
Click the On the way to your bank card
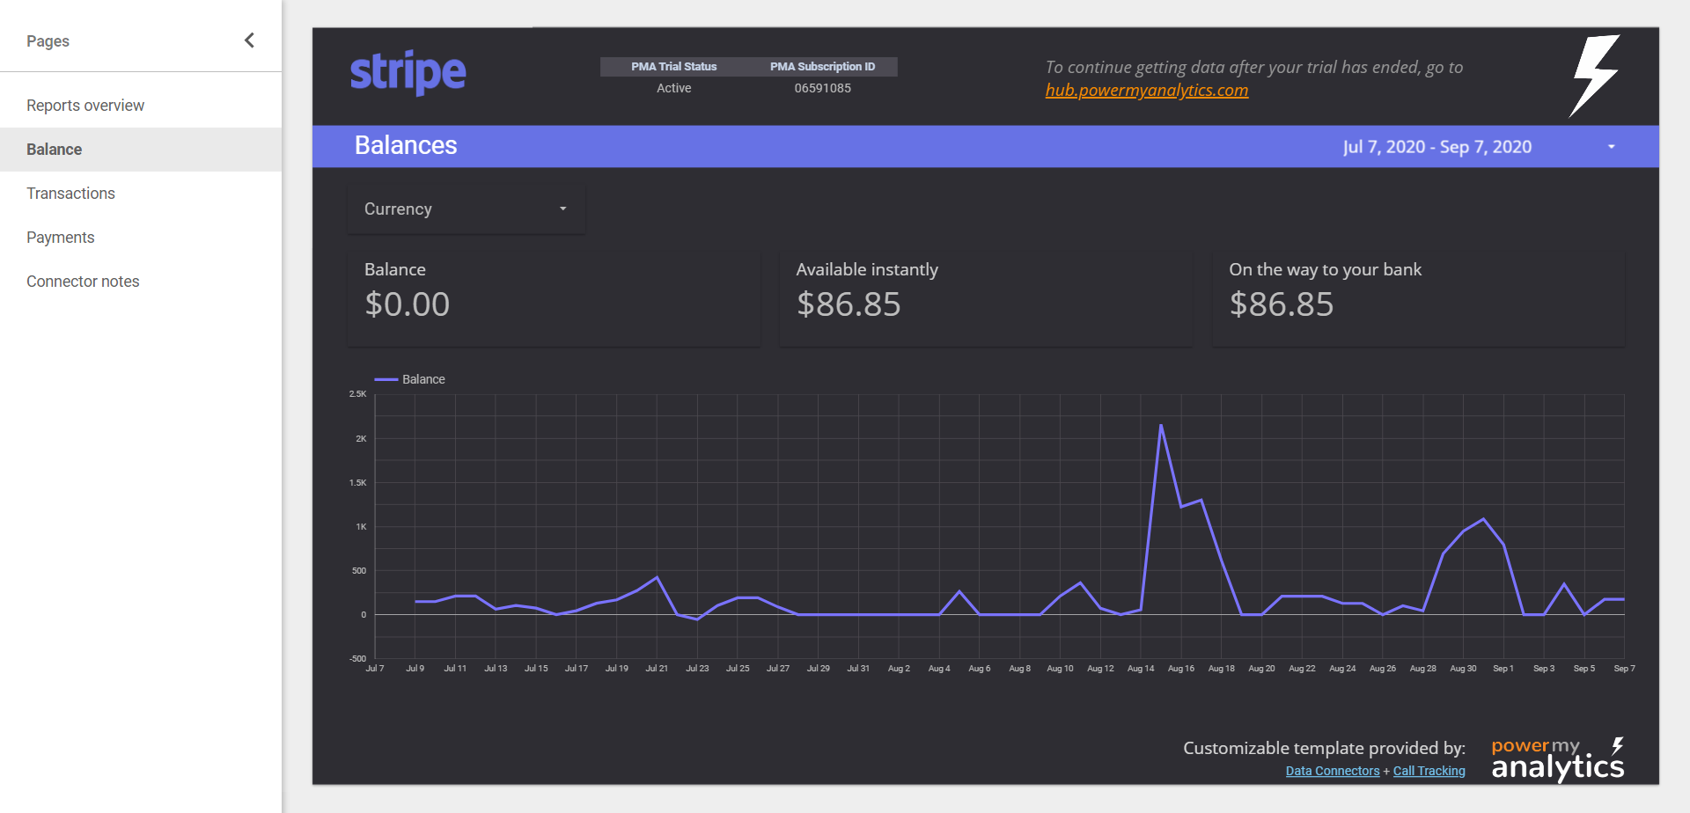[1417, 297]
